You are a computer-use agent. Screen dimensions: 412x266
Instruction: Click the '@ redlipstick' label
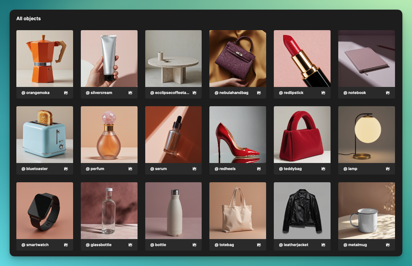point(291,93)
